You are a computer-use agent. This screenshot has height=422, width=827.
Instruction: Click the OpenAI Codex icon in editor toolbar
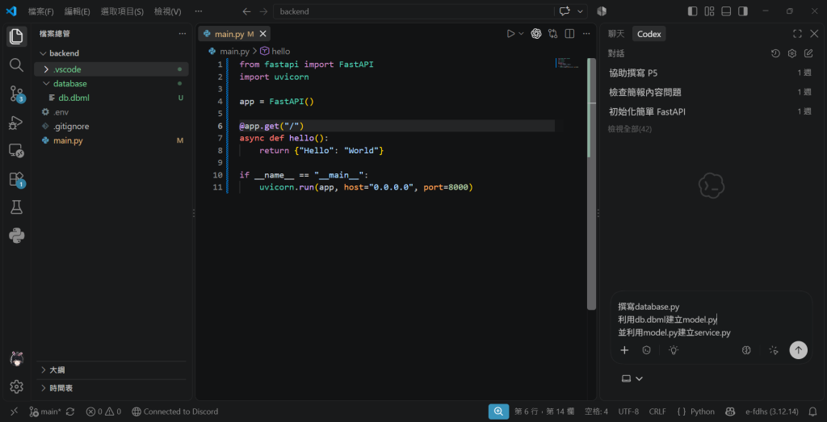(536, 34)
